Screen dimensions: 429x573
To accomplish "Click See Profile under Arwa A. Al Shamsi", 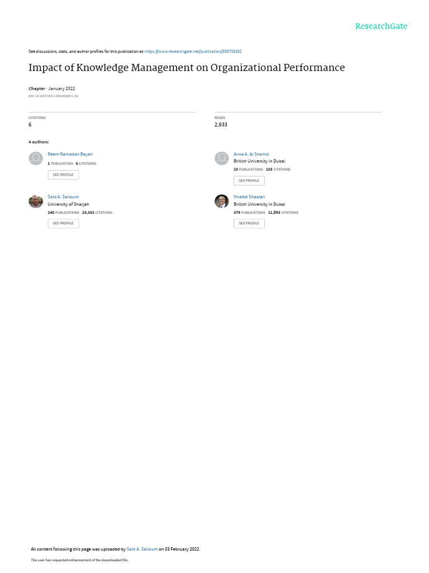I will click(x=249, y=181).
